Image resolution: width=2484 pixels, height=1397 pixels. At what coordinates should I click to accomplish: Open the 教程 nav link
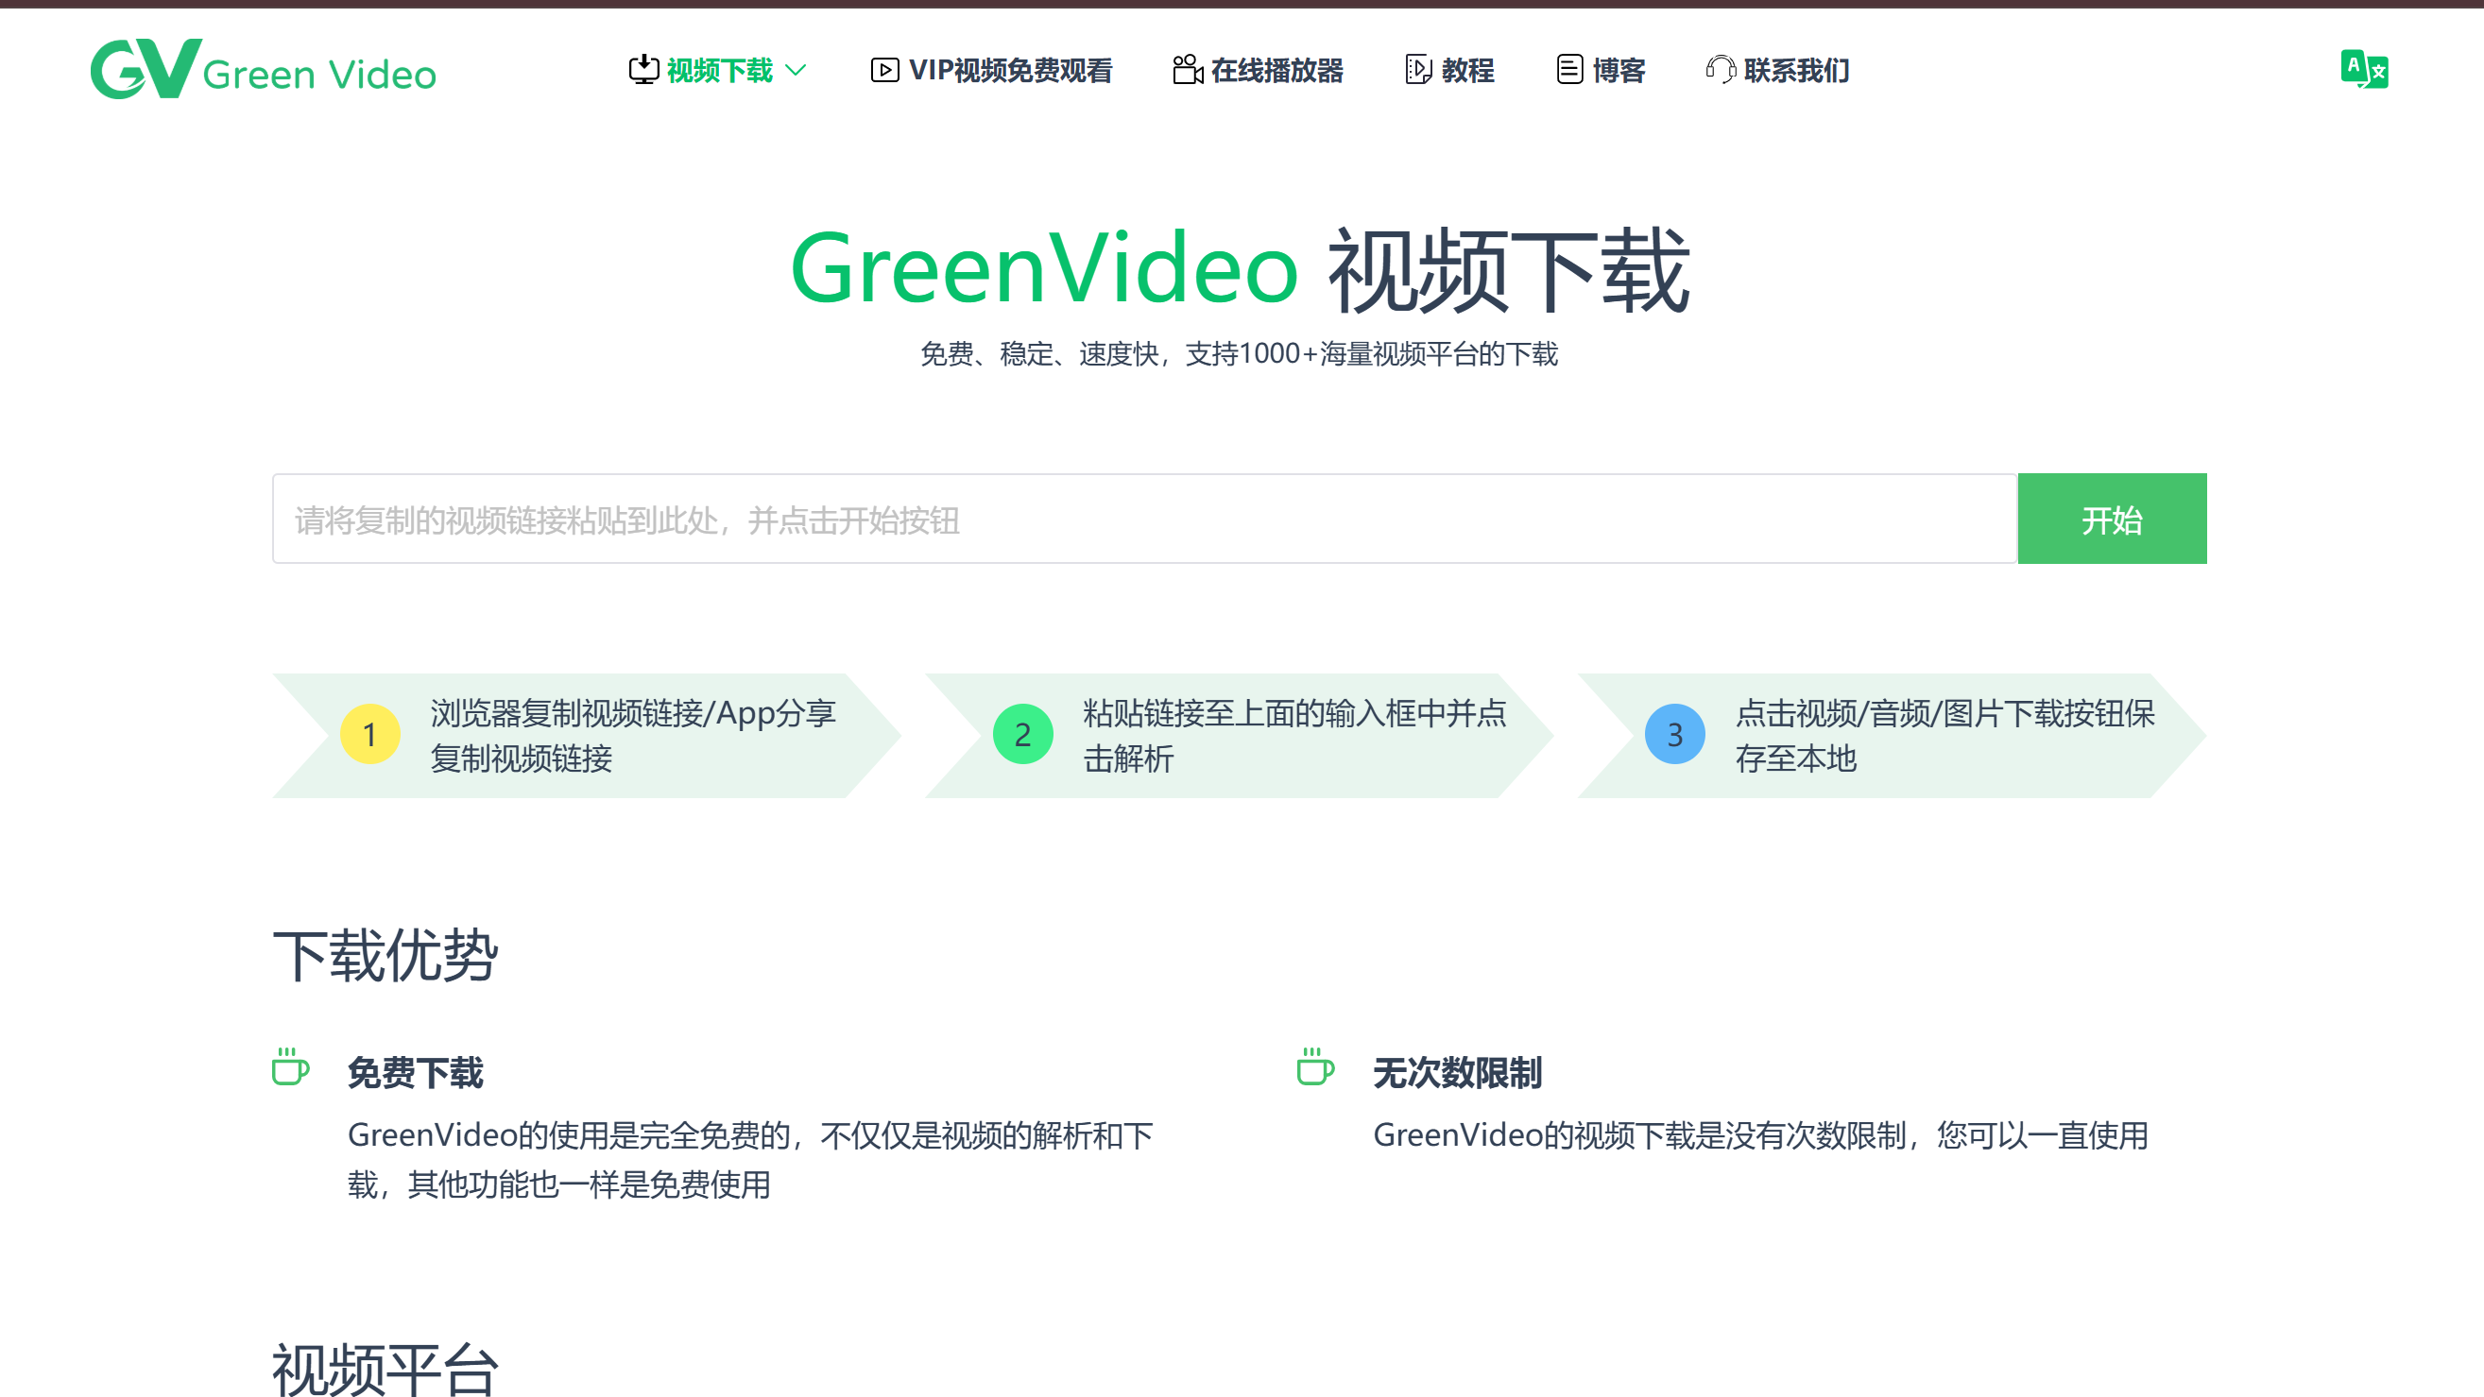point(1466,71)
